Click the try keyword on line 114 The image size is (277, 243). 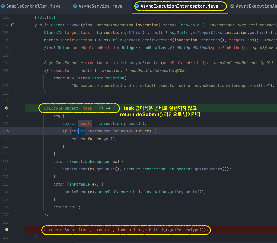(x=57, y=116)
